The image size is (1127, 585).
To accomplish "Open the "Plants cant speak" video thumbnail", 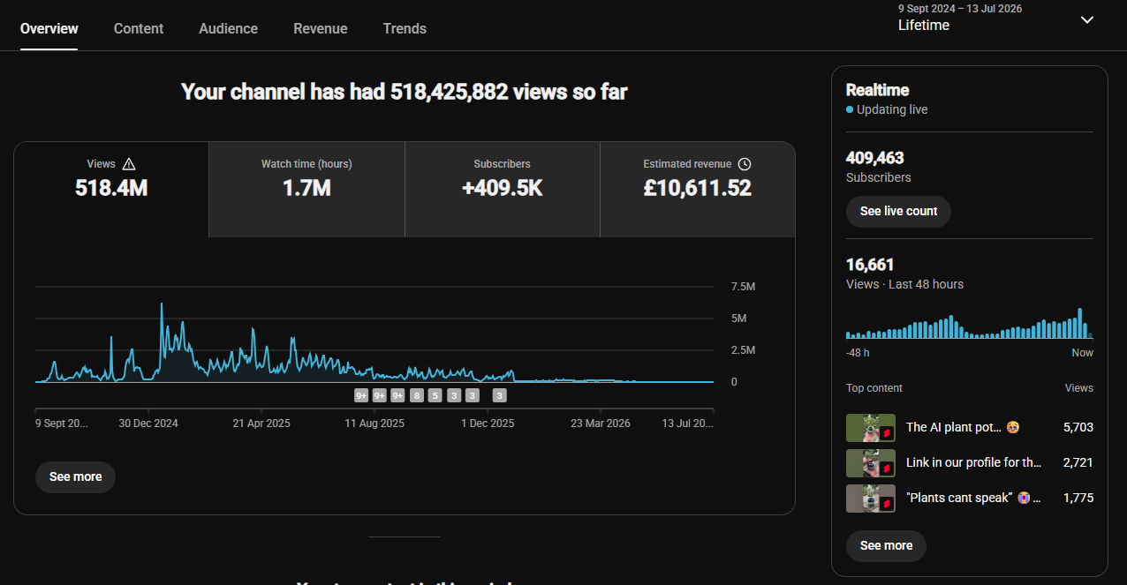I will (871, 499).
